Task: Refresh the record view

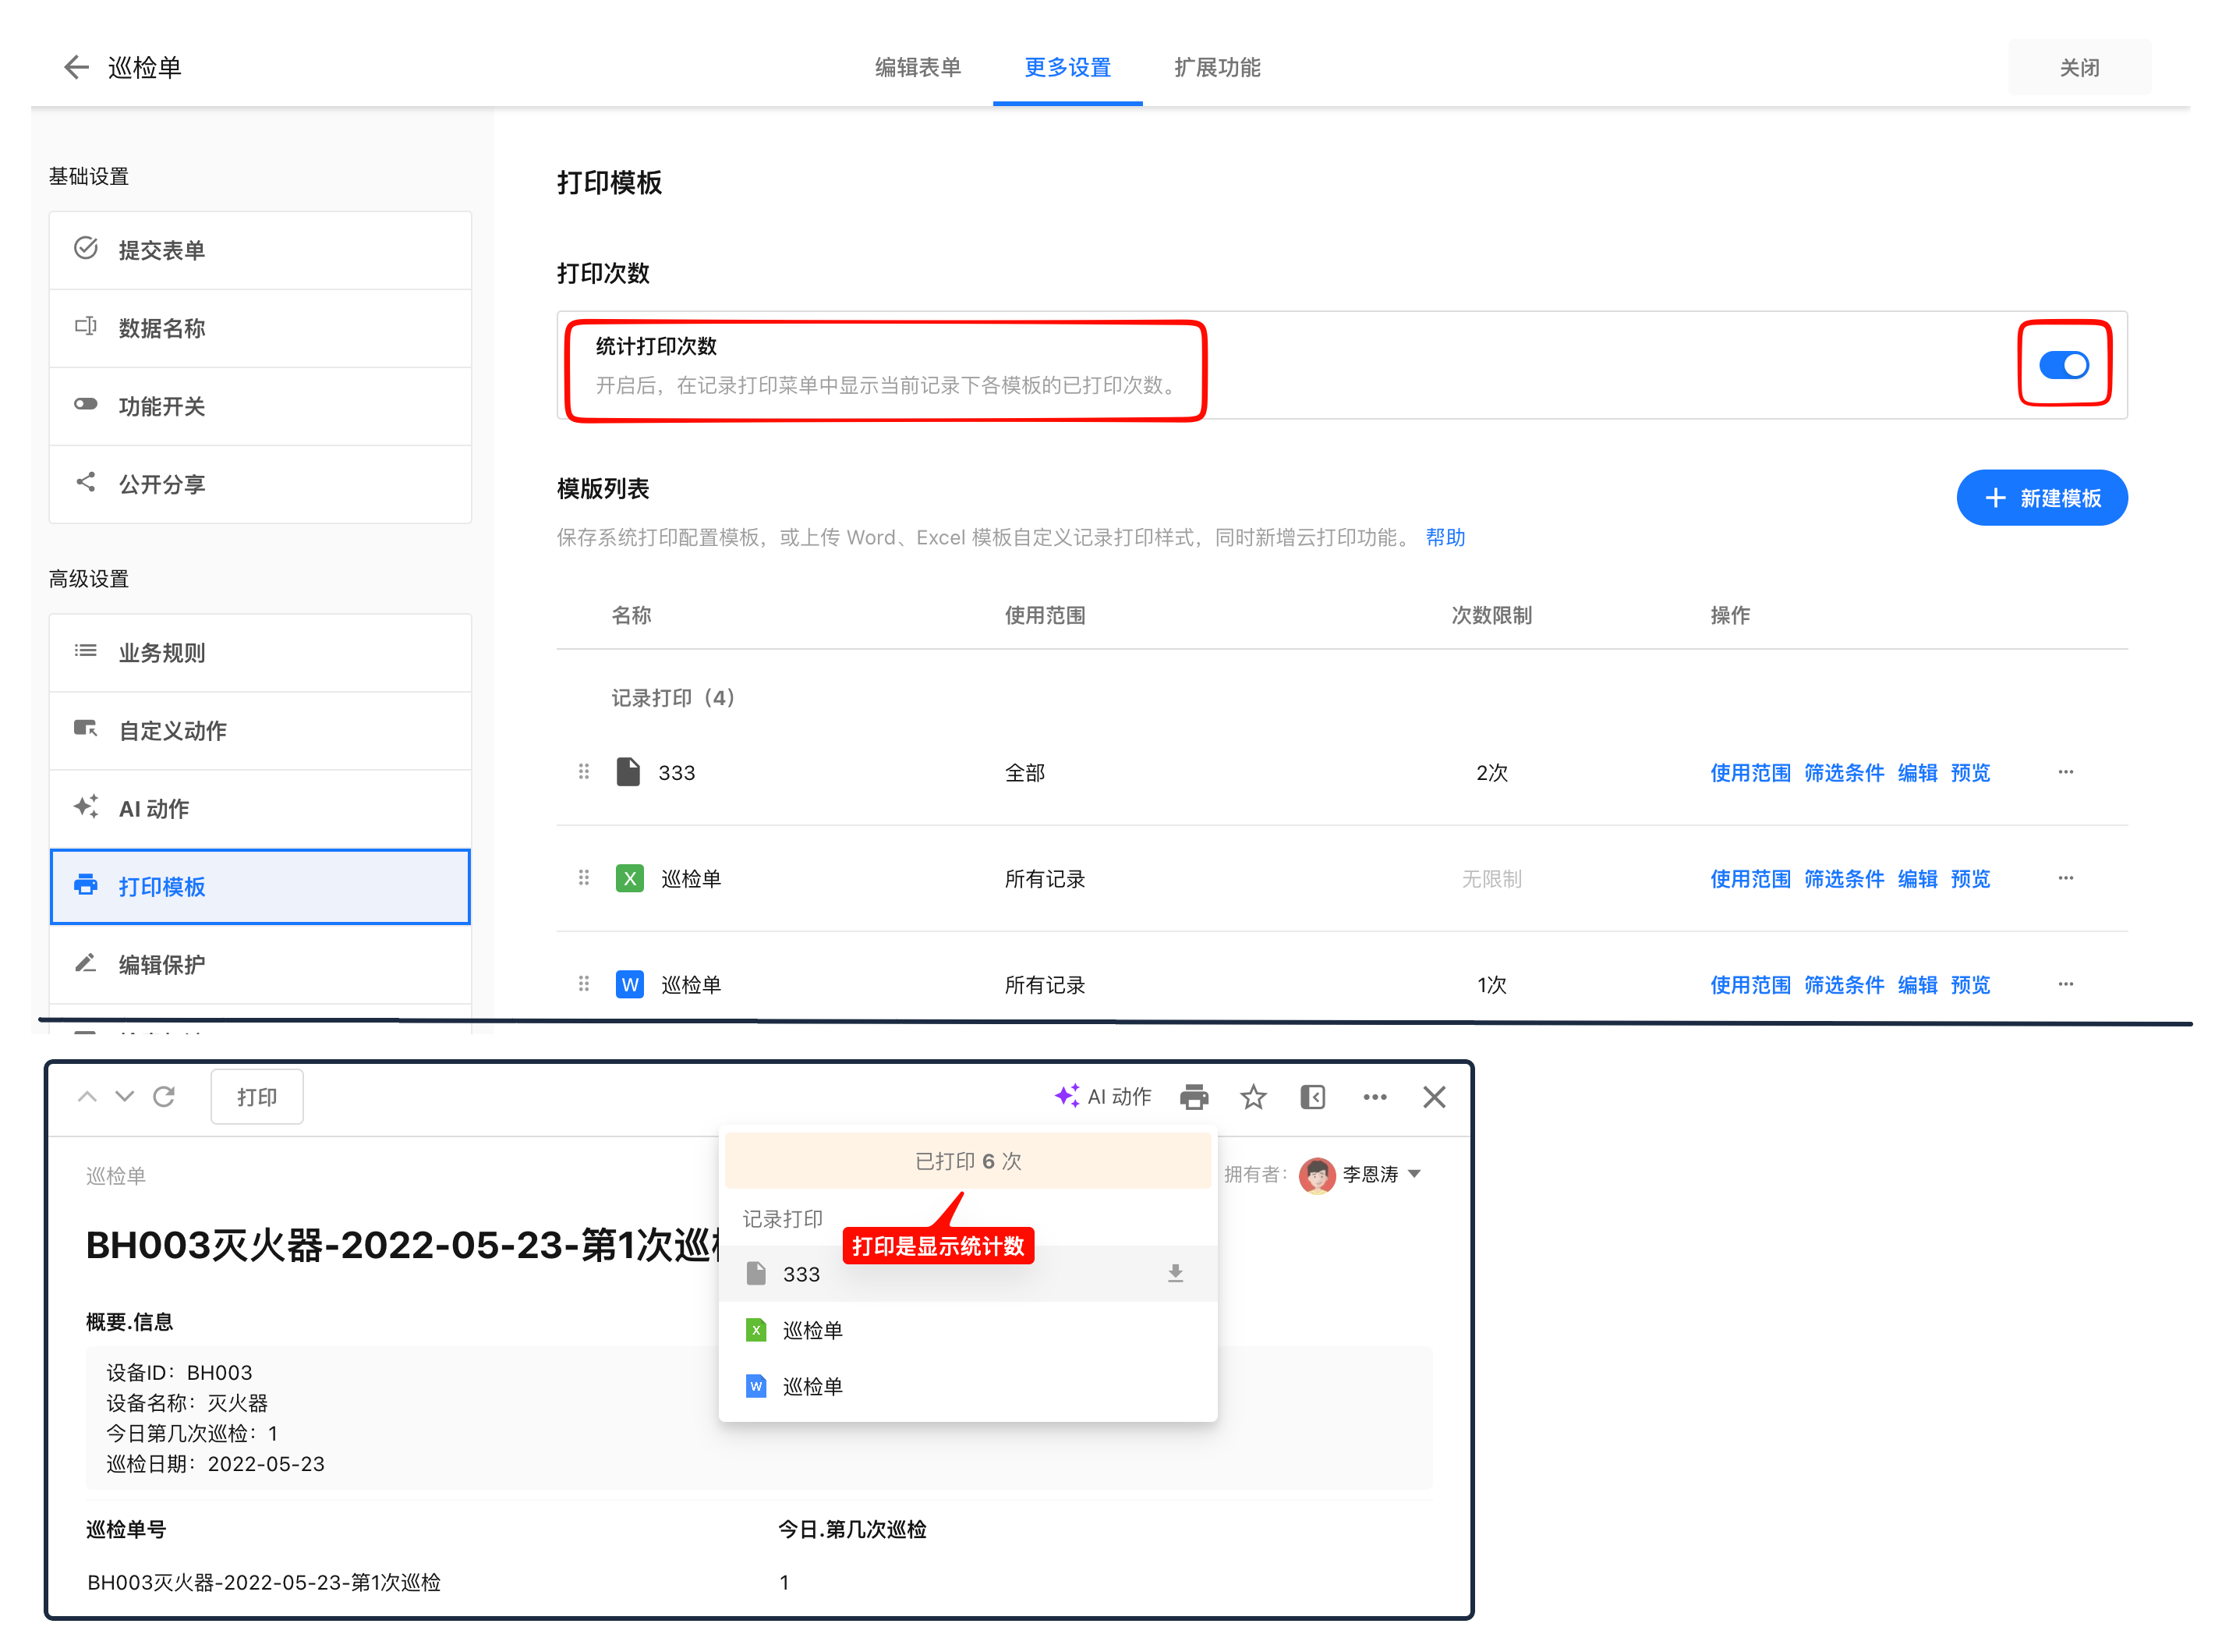Action: [x=164, y=1097]
